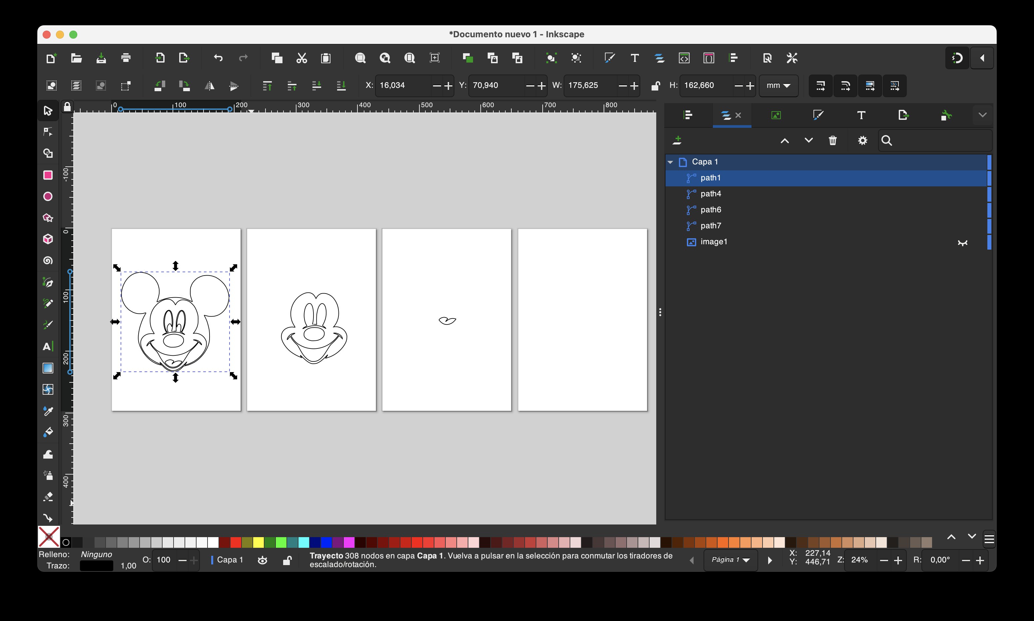Viewport: 1034px width, 621px height.
Task: Toggle width and height ratio lock
Action: 656,86
